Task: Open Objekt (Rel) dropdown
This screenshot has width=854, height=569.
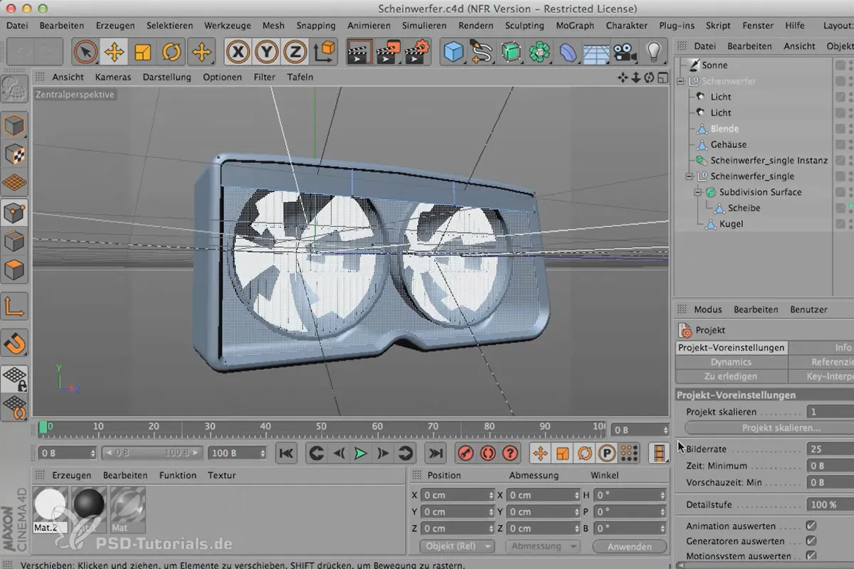Action: [457, 546]
